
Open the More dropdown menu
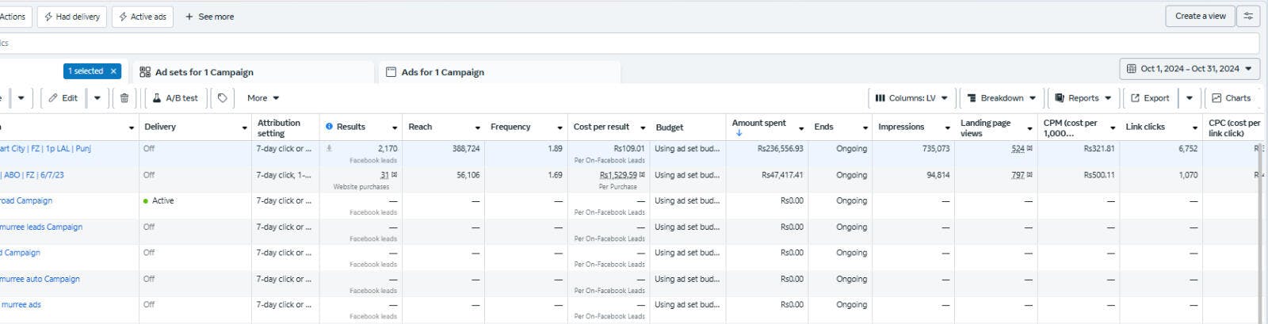(x=263, y=98)
